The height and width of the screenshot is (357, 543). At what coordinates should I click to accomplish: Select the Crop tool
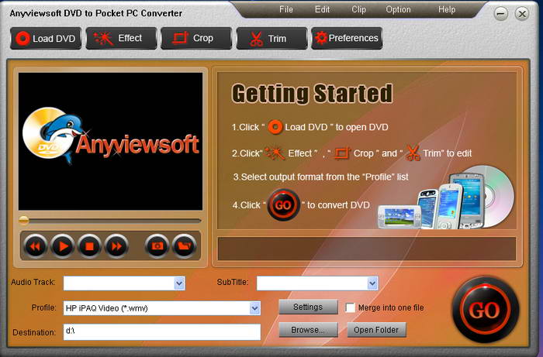pyautogui.click(x=196, y=39)
